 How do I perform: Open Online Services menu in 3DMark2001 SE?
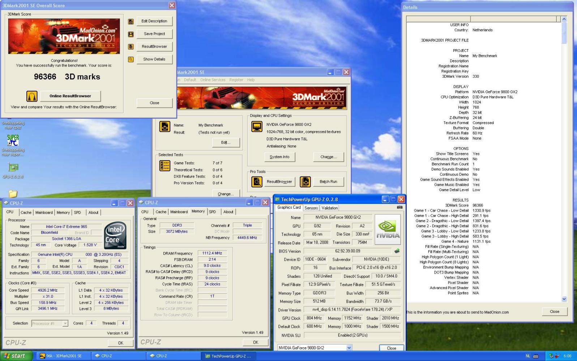pos(213,80)
